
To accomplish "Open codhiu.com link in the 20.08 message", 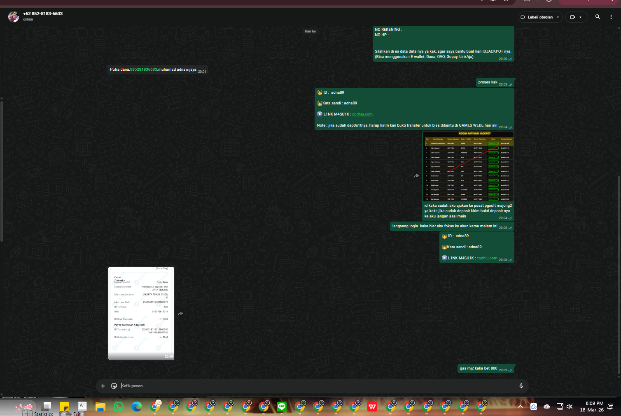I will (x=487, y=258).
